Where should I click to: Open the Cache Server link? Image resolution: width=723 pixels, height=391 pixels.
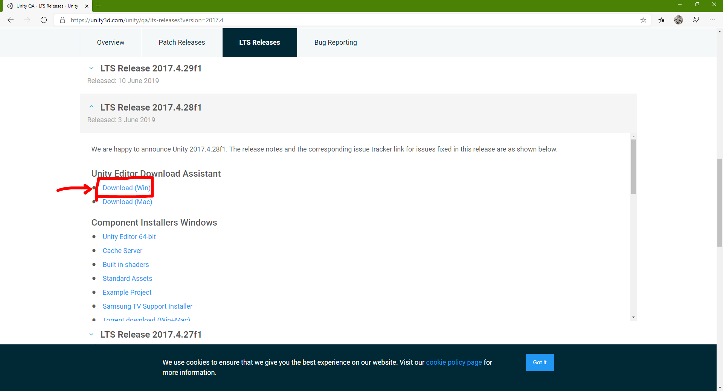(122, 250)
